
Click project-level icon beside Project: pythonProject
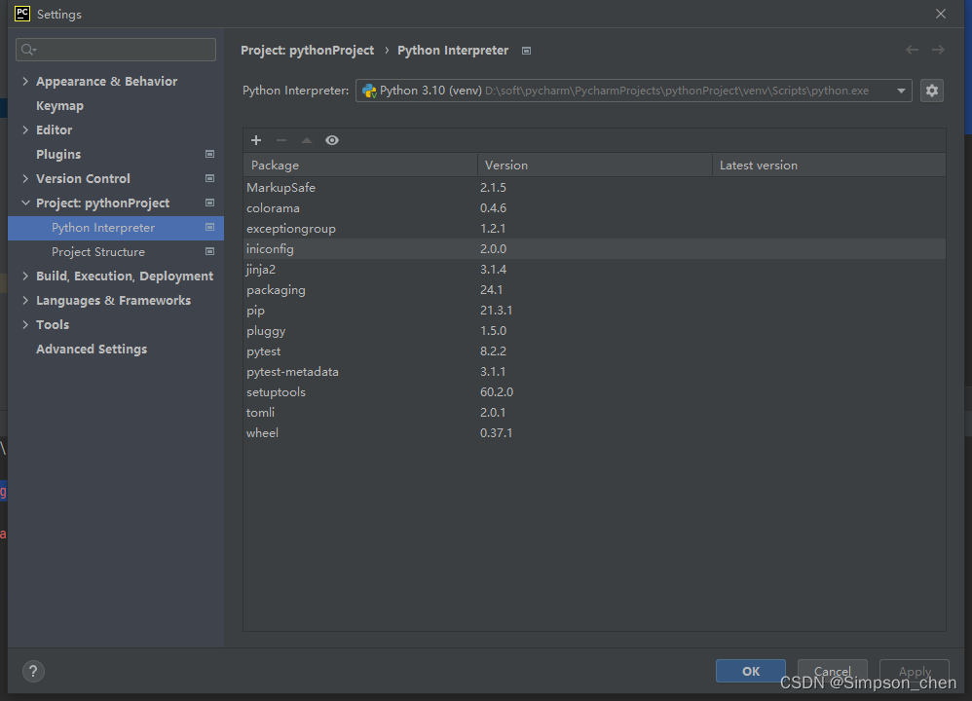[209, 203]
